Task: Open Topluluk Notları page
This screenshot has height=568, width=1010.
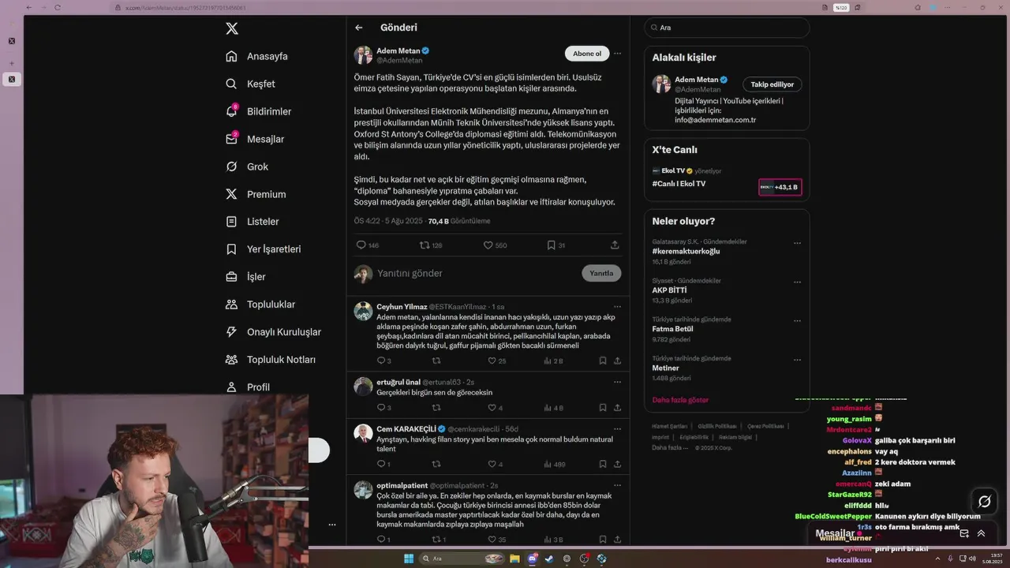Action: (271, 360)
